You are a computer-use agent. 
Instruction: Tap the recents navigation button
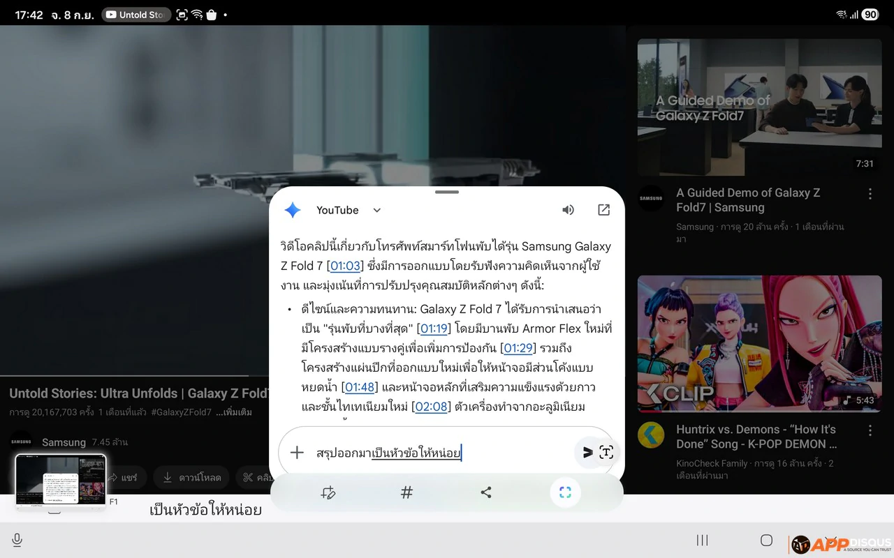click(x=703, y=541)
